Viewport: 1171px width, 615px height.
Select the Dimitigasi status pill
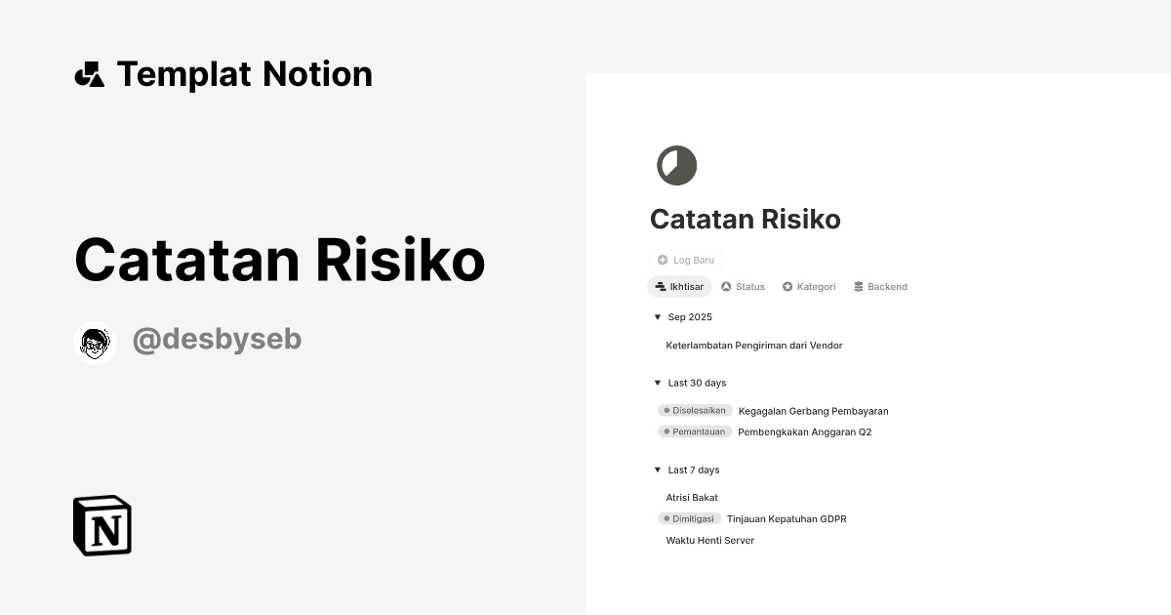pyautogui.click(x=689, y=518)
